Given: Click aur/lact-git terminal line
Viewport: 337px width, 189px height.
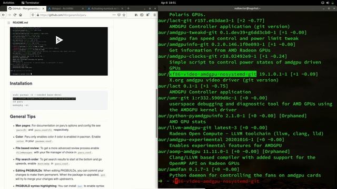Looking at the screenshot, I should (x=212, y=21).
